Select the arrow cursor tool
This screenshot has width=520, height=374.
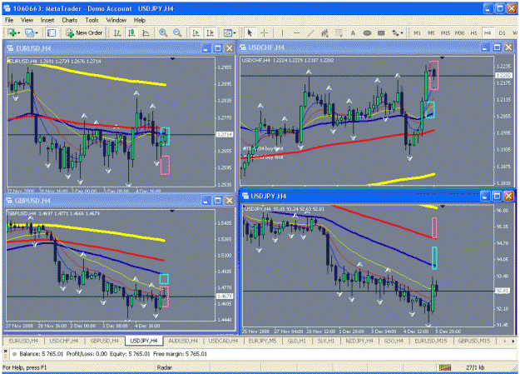click(250, 32)
